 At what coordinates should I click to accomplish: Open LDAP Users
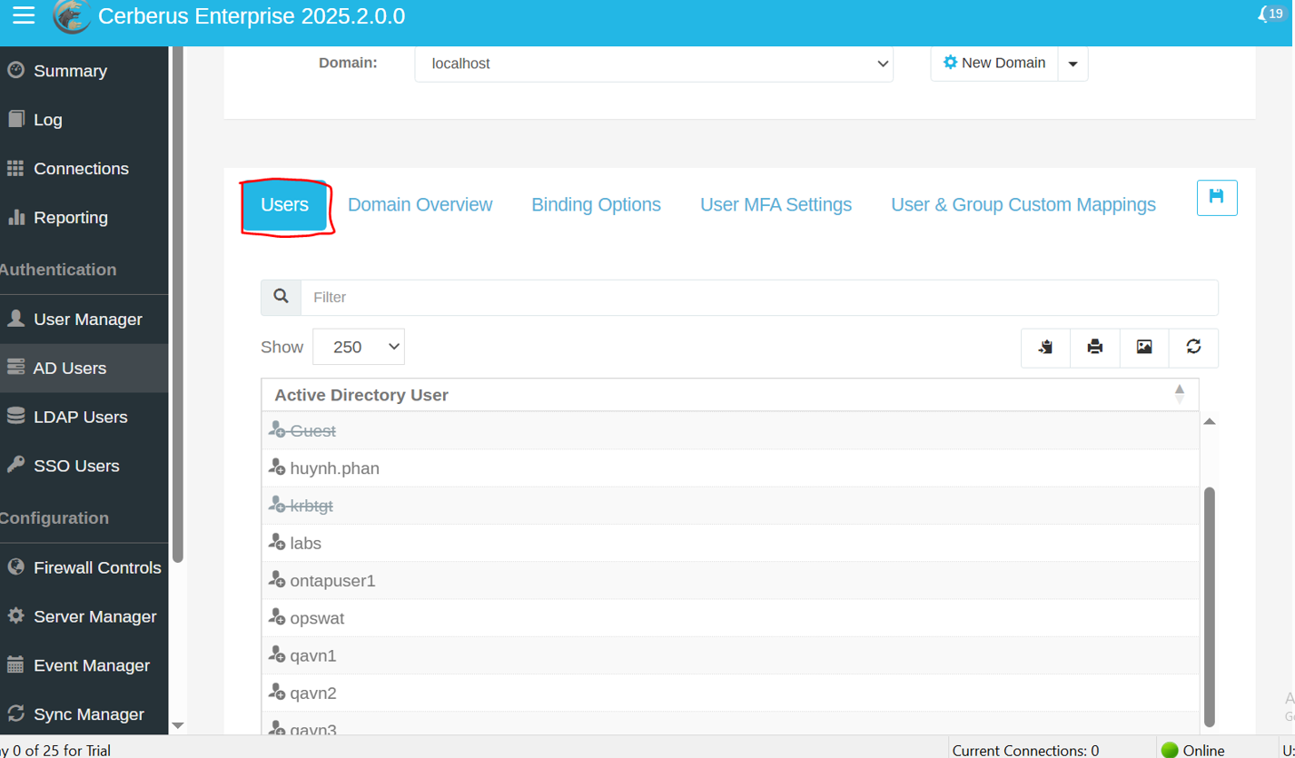80,418
